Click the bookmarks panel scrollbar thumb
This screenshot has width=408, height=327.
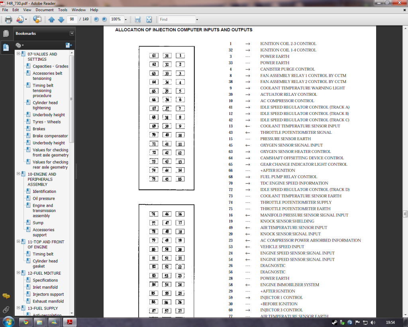(x=72, y=99)
